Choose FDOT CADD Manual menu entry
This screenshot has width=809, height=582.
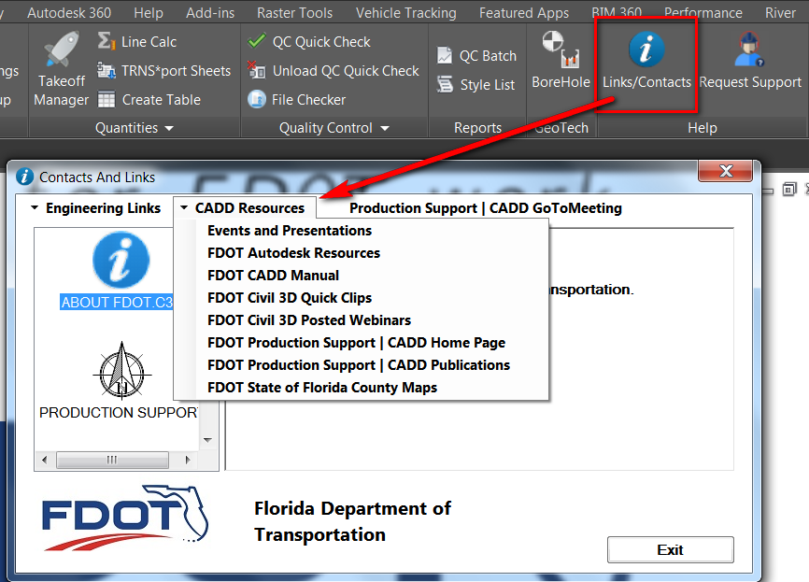click(x=273, y=276)
